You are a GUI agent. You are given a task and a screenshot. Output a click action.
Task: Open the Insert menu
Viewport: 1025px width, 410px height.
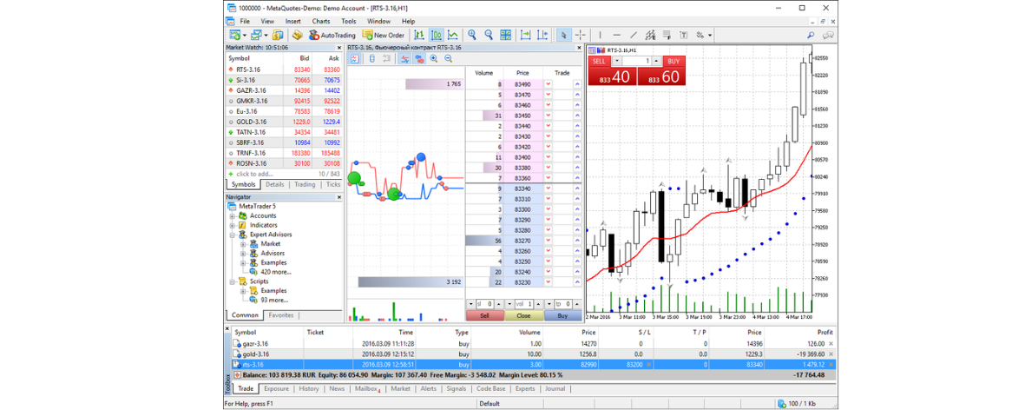(292, 22)
